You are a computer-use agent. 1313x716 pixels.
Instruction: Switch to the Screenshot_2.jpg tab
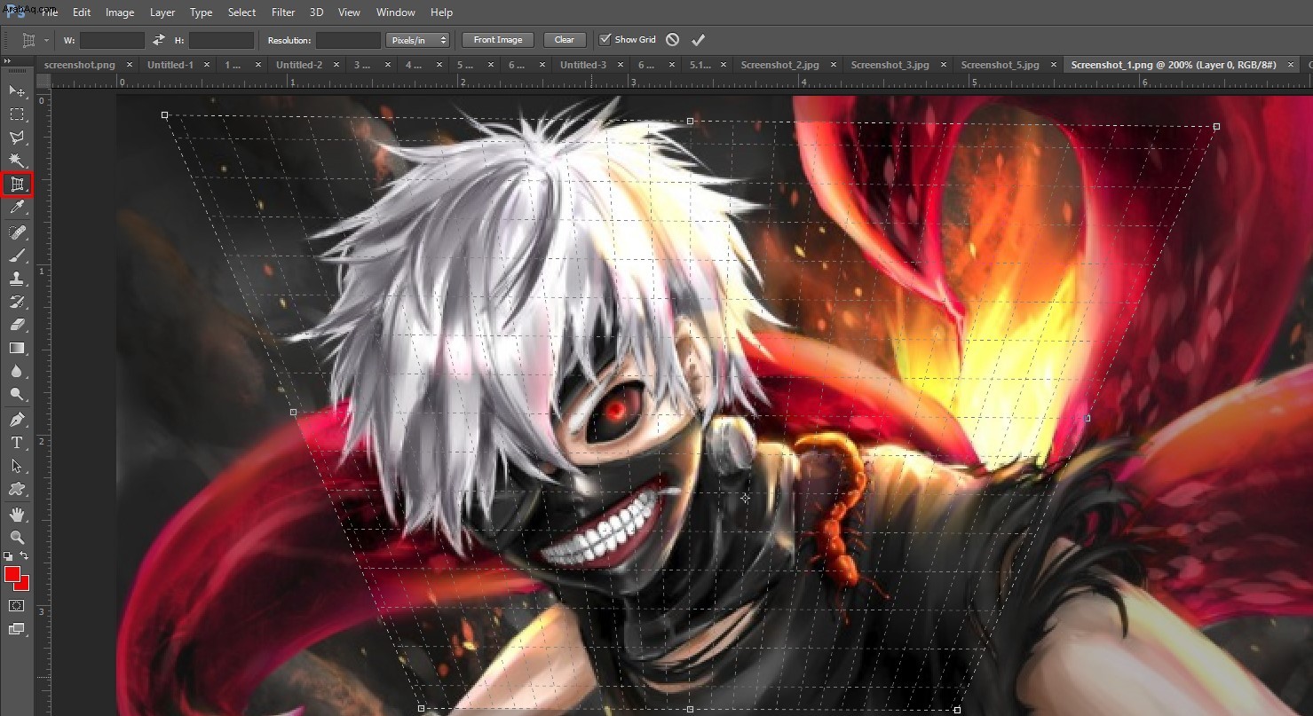tap(779, 65)
